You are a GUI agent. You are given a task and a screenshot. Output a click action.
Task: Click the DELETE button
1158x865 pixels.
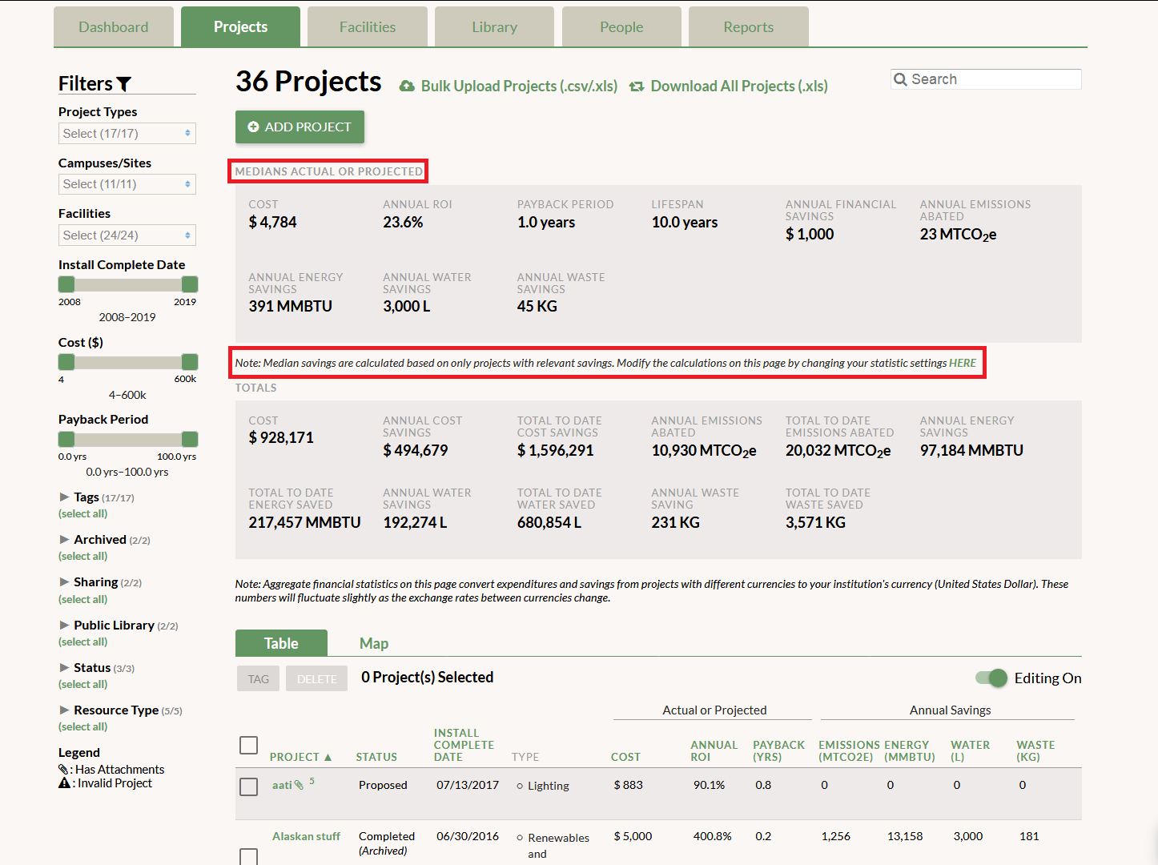(x=317, y=679)
